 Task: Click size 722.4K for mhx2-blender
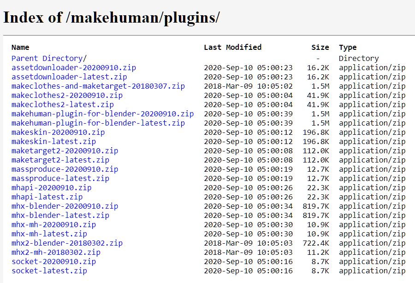click(316, 243)
